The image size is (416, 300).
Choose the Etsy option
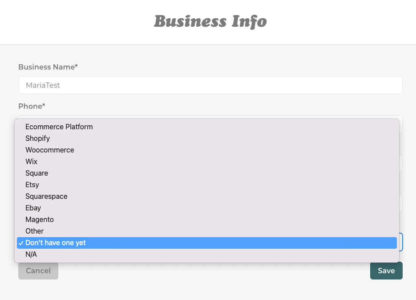pyautogui.click(x=207, y=185)
